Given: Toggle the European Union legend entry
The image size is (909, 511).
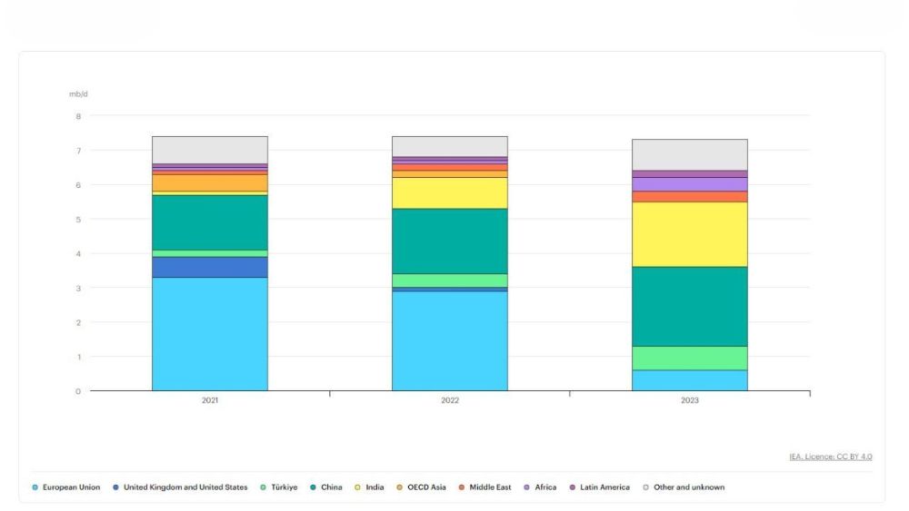Looking at the screenshot, I should (66, 487).
